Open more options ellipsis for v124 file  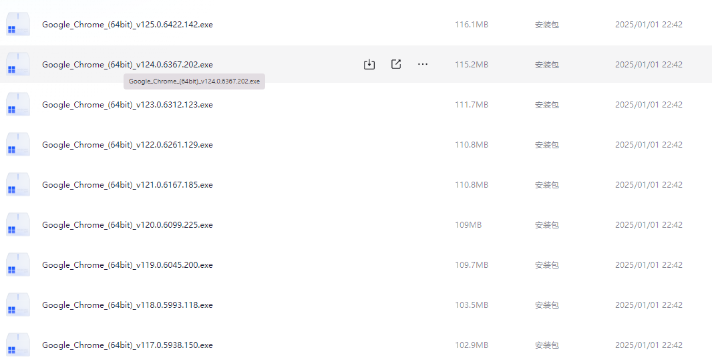click(x=423, y=64)
